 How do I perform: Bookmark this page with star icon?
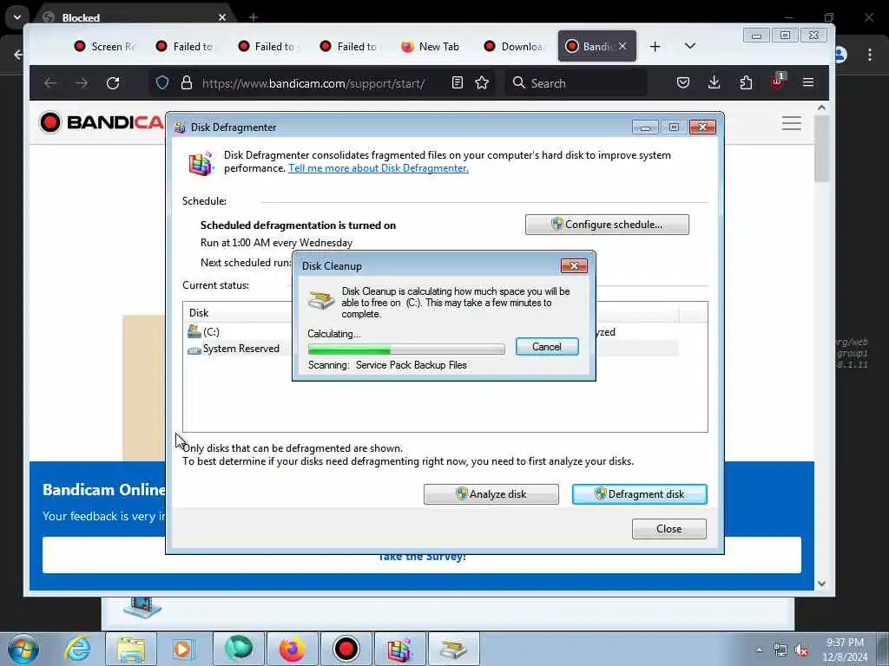482,82
